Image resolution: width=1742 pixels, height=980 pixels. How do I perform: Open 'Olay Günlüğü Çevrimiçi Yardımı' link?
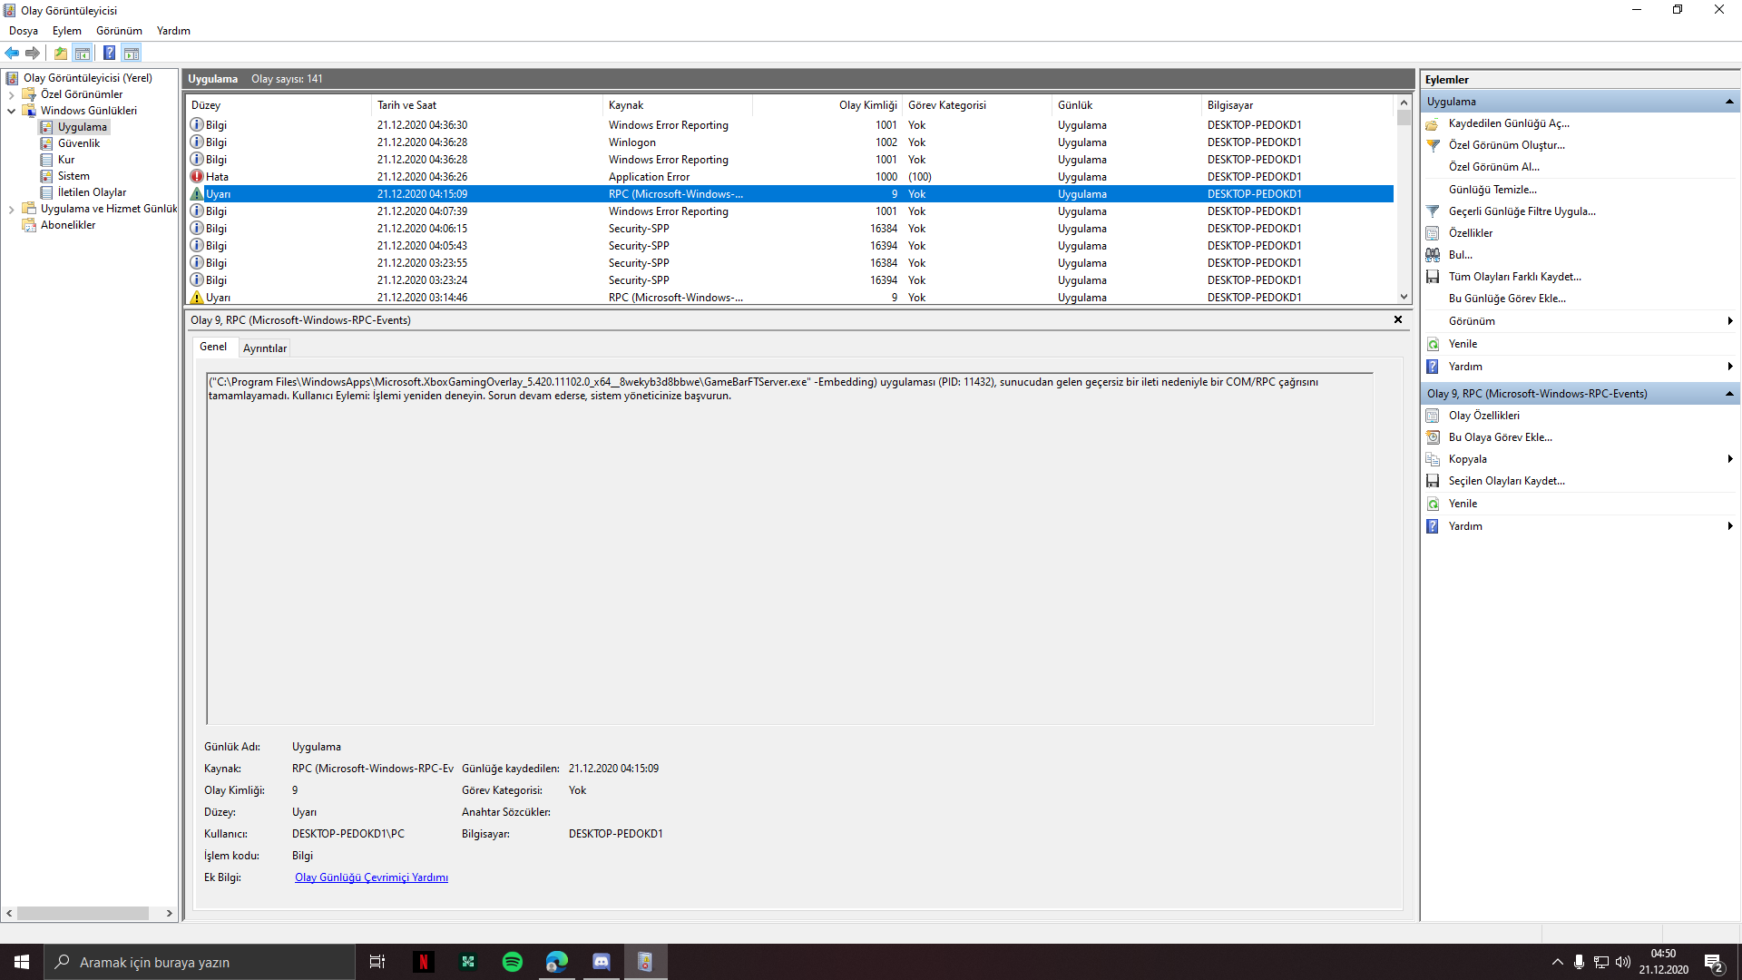[x=371, y=877]
